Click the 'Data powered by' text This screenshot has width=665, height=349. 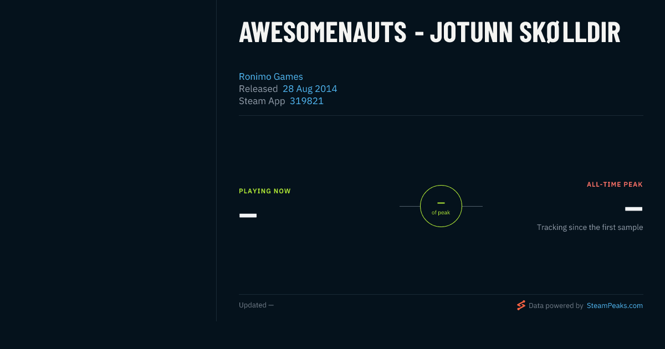coord(556,305)
